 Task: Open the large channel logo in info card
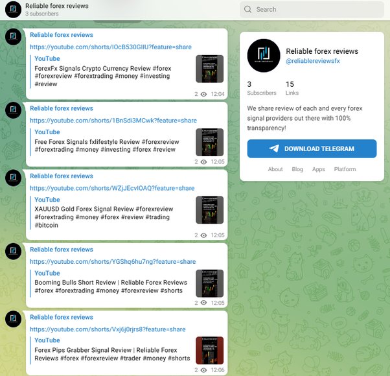pos(264,56)
